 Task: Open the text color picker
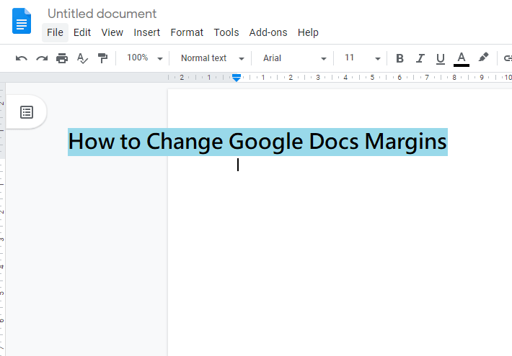tap(462, 58)
